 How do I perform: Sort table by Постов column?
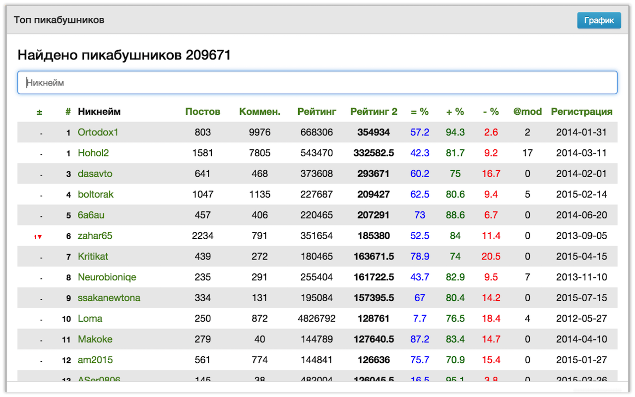[x=202, y=112]
